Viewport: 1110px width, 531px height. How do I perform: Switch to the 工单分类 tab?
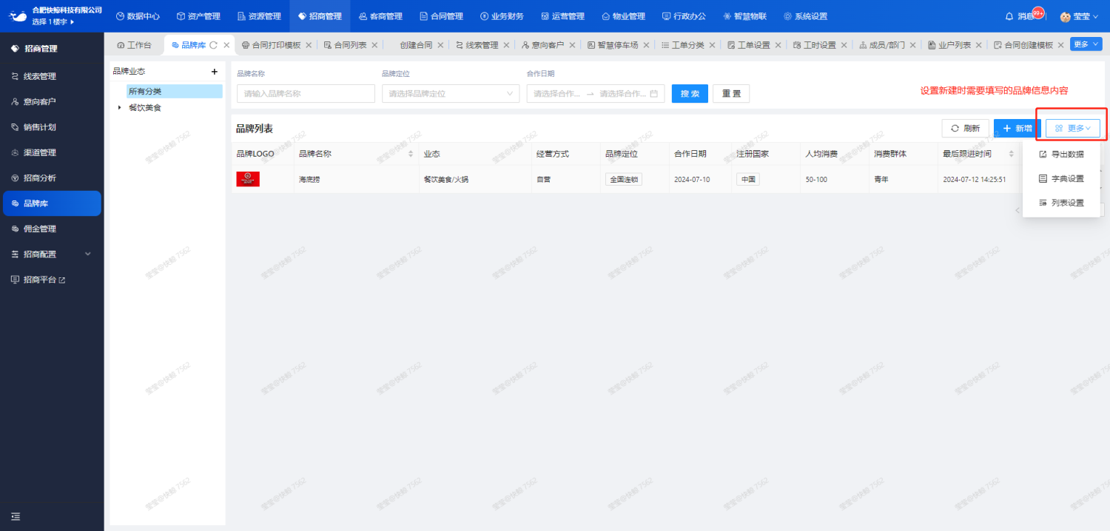pyautogui.click(x=683, y=45)
